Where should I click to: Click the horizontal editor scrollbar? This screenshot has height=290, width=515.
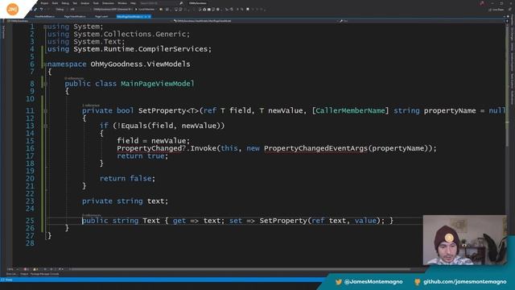[240, 269]
